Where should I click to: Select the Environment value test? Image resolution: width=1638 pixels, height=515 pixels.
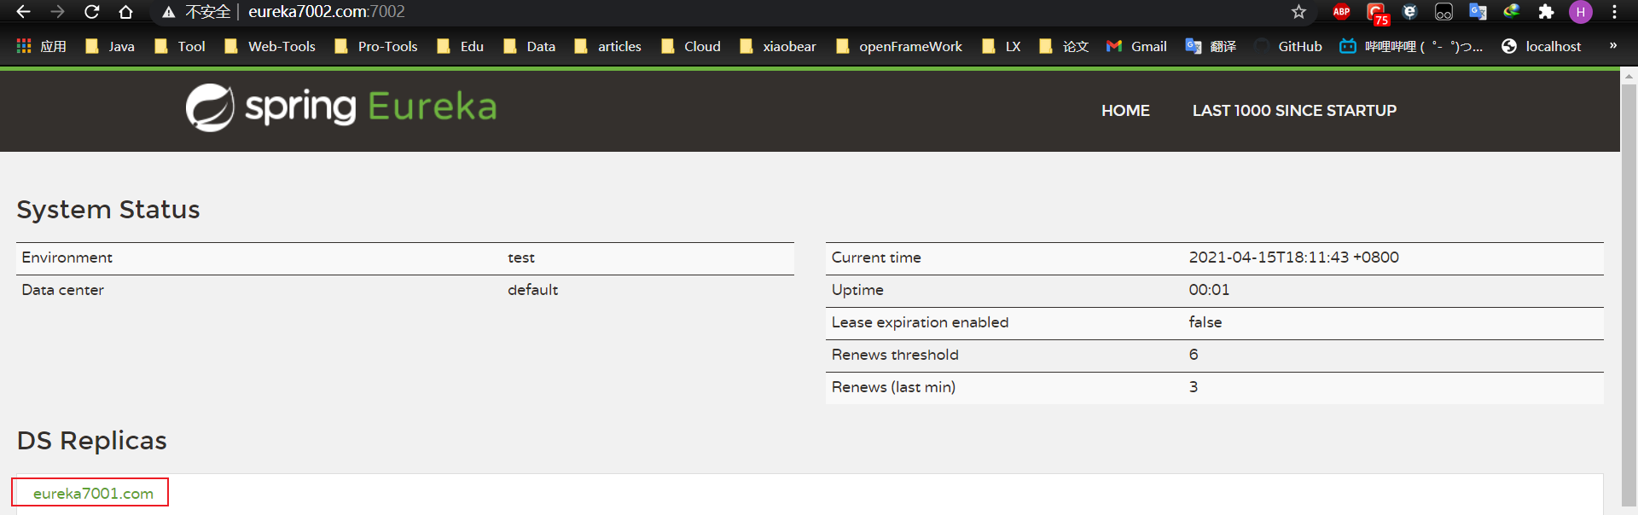pos(521,257)
